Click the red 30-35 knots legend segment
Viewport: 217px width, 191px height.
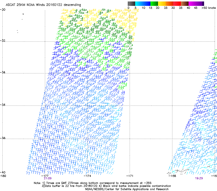coord(177,4)
